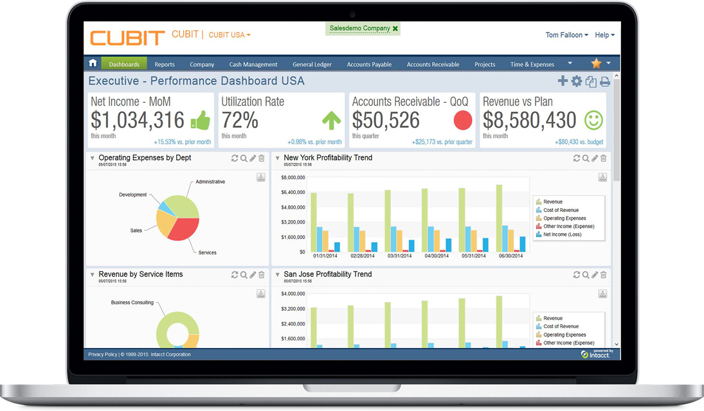Click the Salesdemo Company link
The image size is (704, 411).
point(359,28)
